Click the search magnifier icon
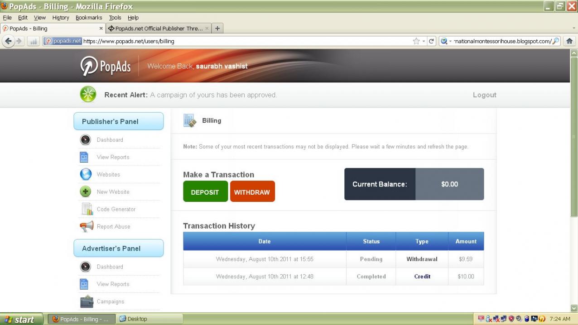This screenshot has height=325, width=578. coord(556,41)
